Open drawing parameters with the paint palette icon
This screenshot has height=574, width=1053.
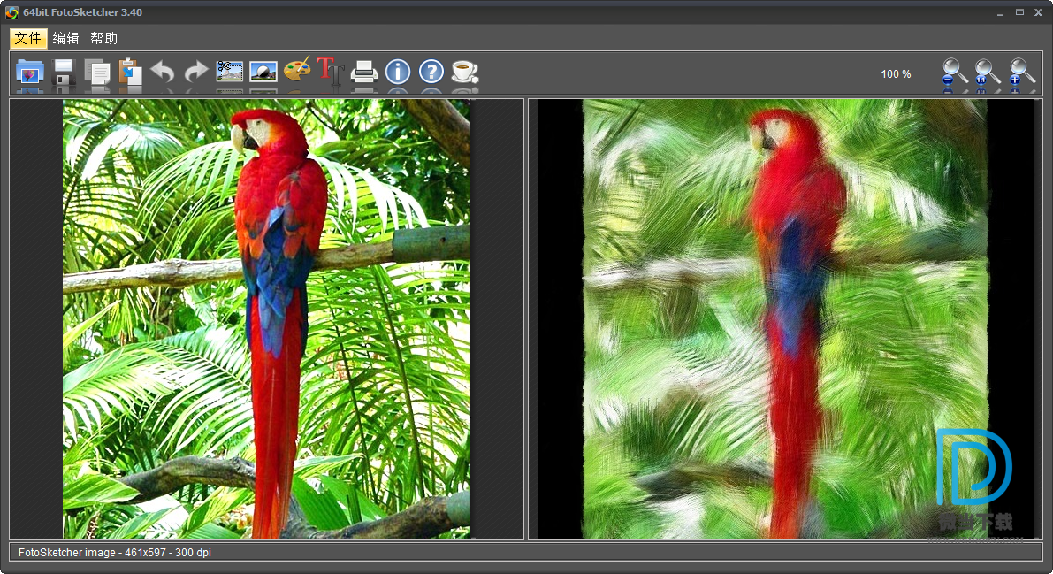tap(297, 71)
